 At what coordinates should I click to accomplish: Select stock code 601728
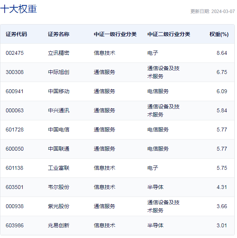pyautogui.click(x=15, y=130)
